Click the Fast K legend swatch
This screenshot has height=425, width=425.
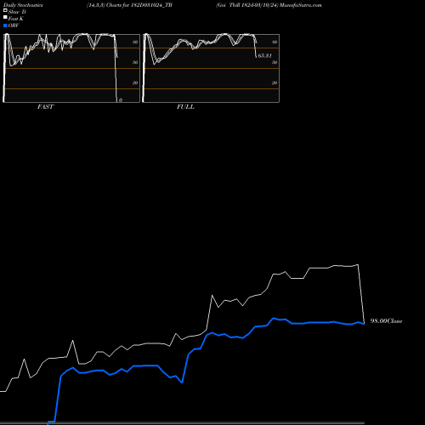click(x=5, y=17)
